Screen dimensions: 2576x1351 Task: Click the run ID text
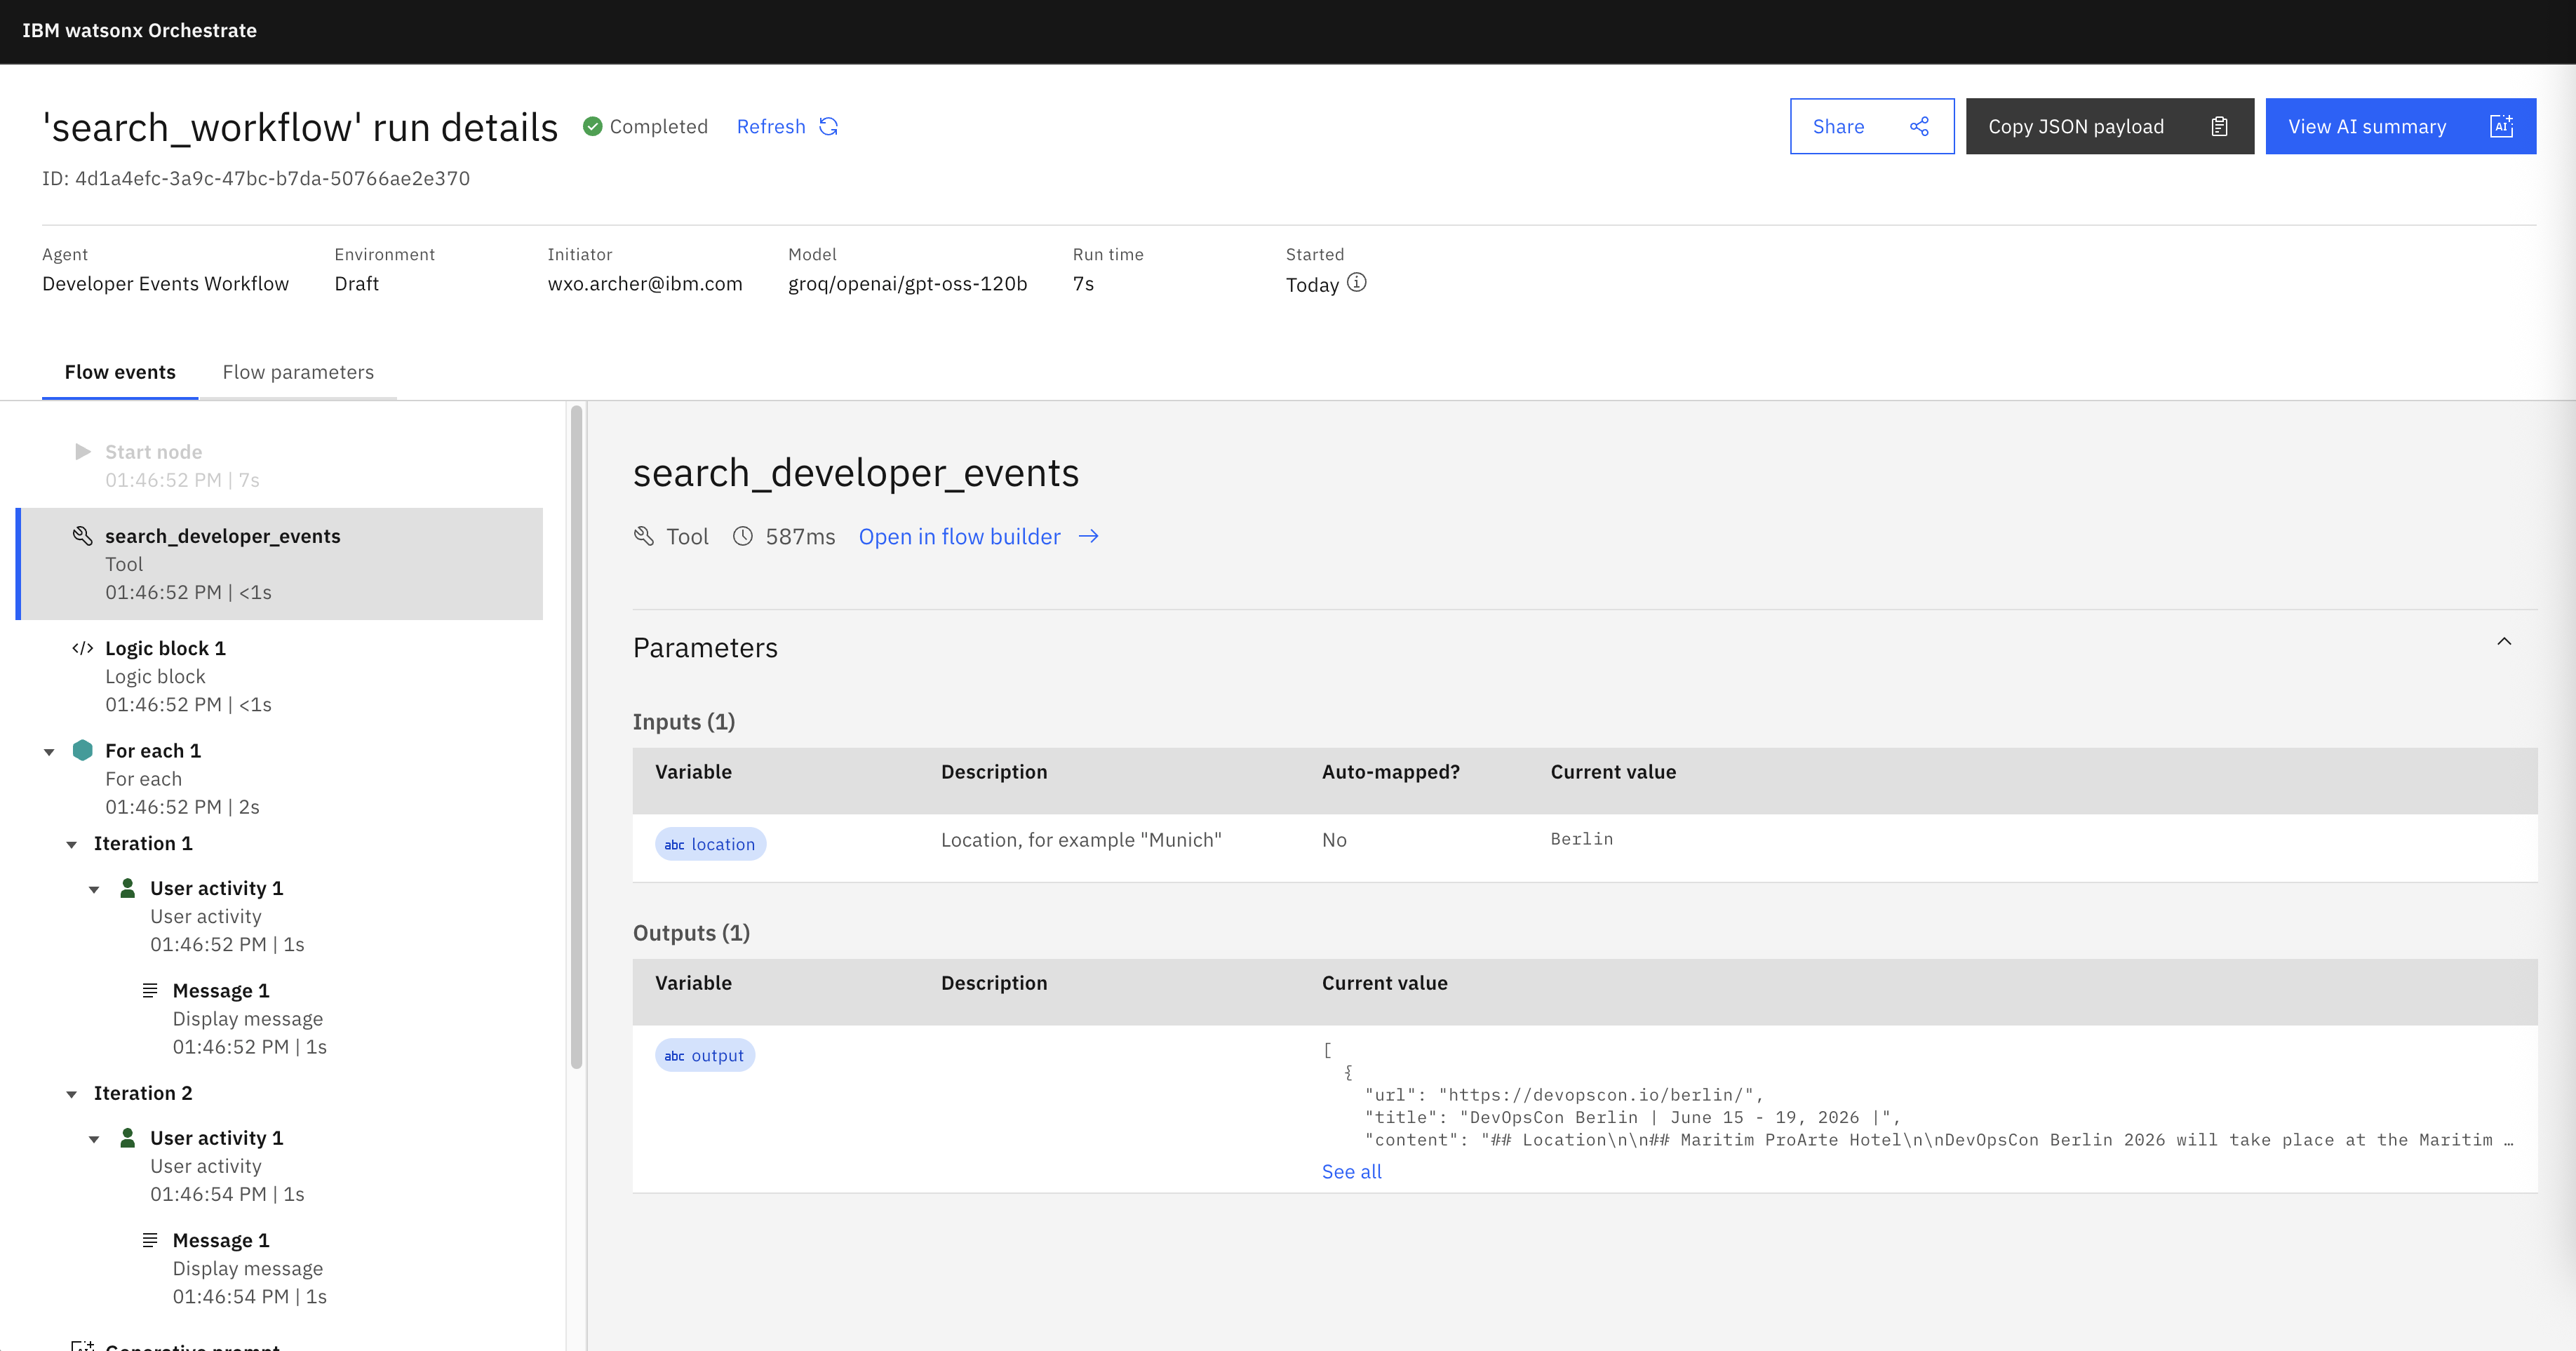tap(256, 178)
